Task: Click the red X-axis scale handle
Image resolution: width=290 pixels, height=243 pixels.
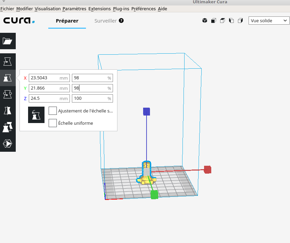Action: (x=207, y=170)
